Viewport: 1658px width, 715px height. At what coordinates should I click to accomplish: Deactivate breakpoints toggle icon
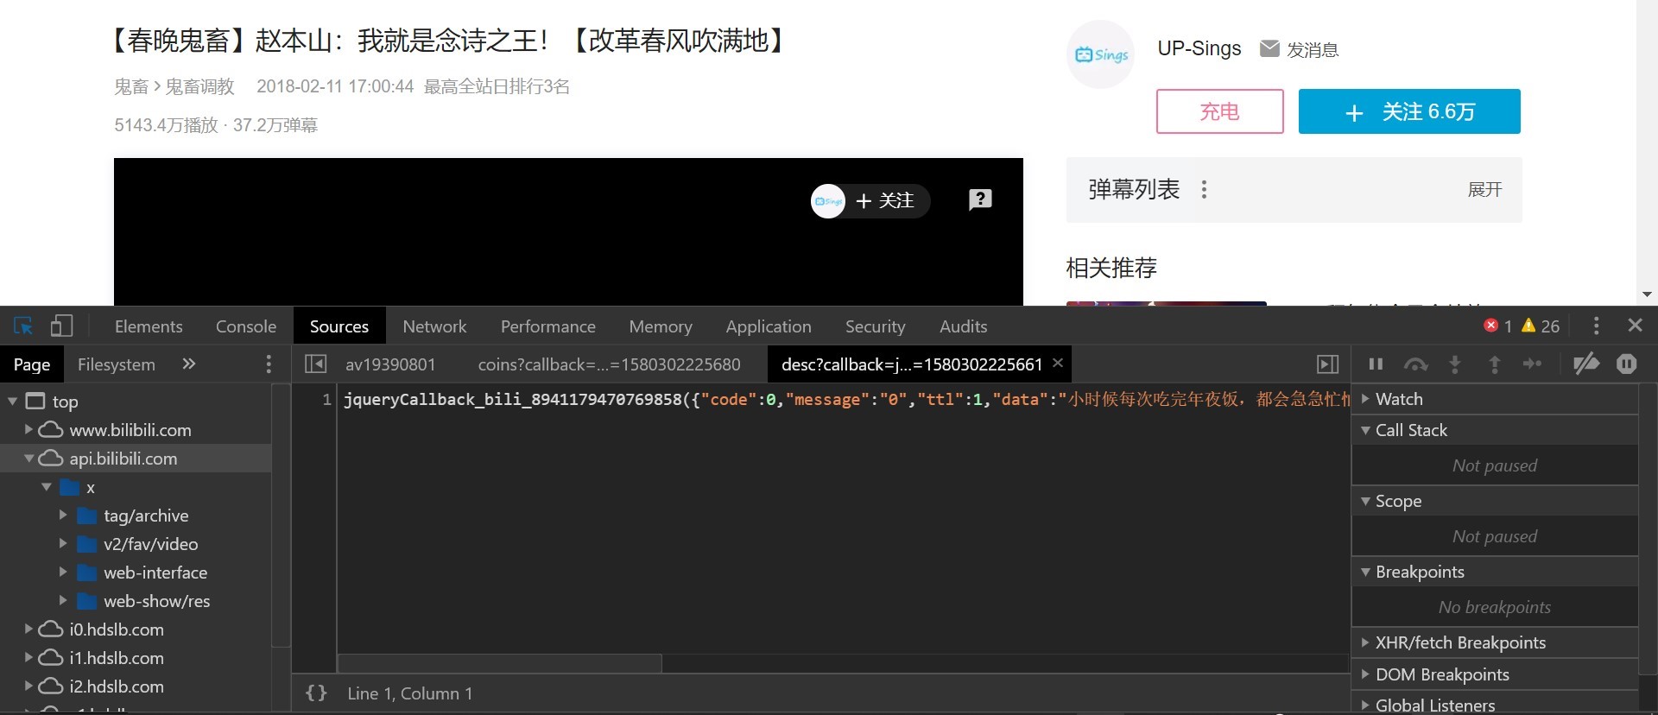1586,364
